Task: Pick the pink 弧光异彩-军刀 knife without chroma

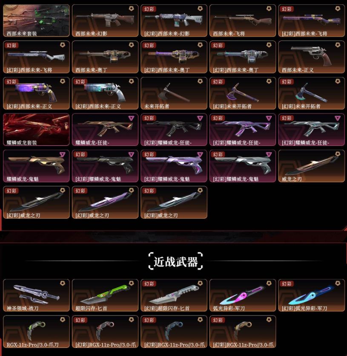Action: click(243, 295)
